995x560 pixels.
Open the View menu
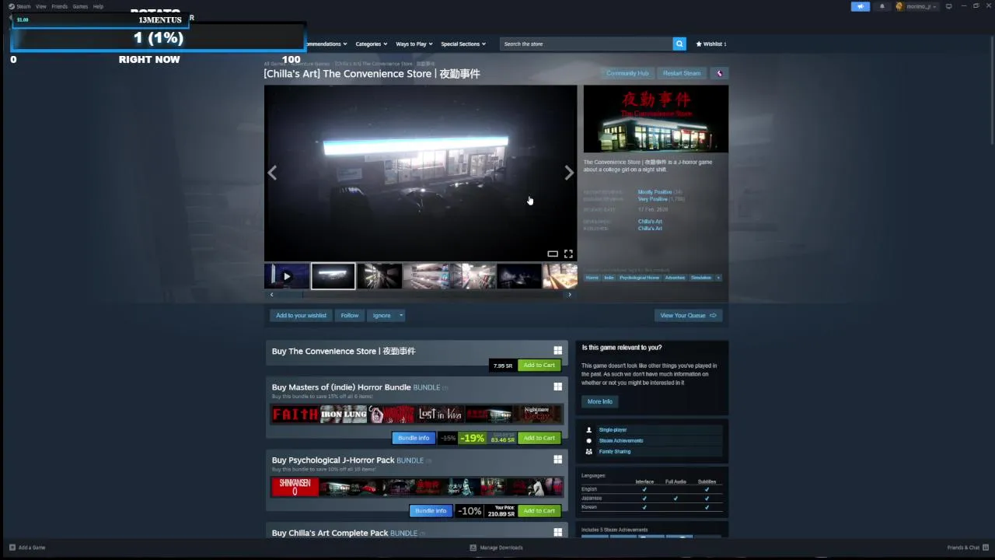[x=41, y=6]
